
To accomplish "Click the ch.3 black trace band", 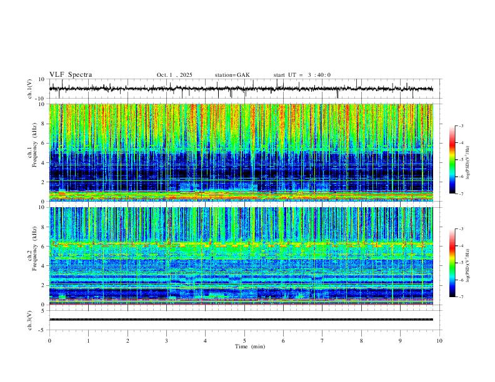I will (x=241, y=320).
